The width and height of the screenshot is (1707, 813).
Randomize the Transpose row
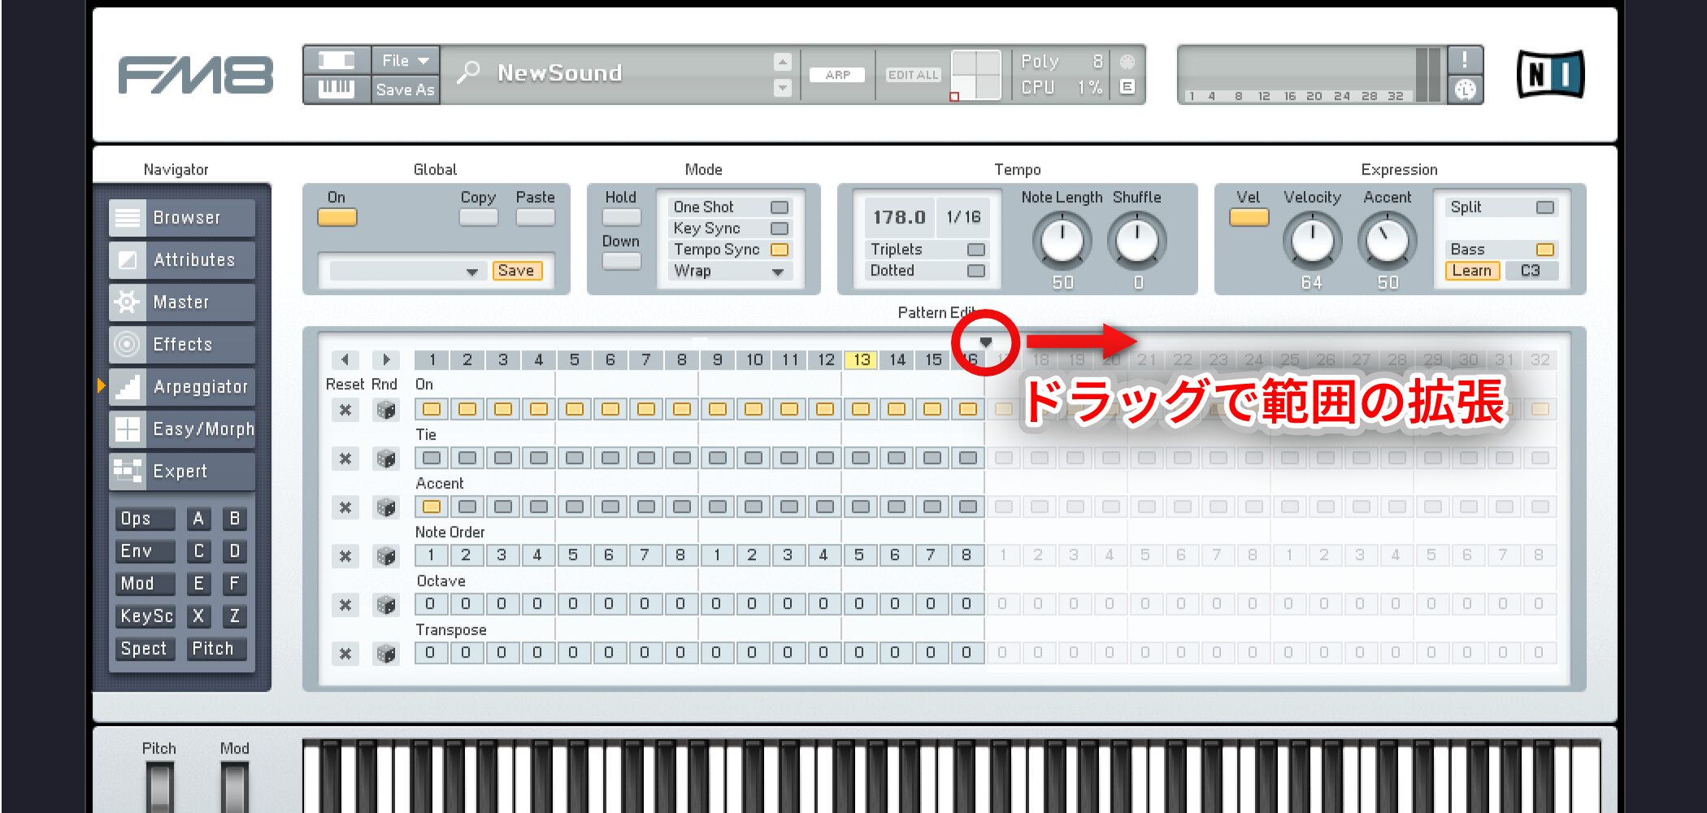(x=386, y=654)
